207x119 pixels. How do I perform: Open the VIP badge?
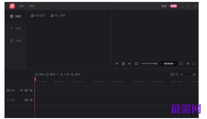click(x=173, y=6)
